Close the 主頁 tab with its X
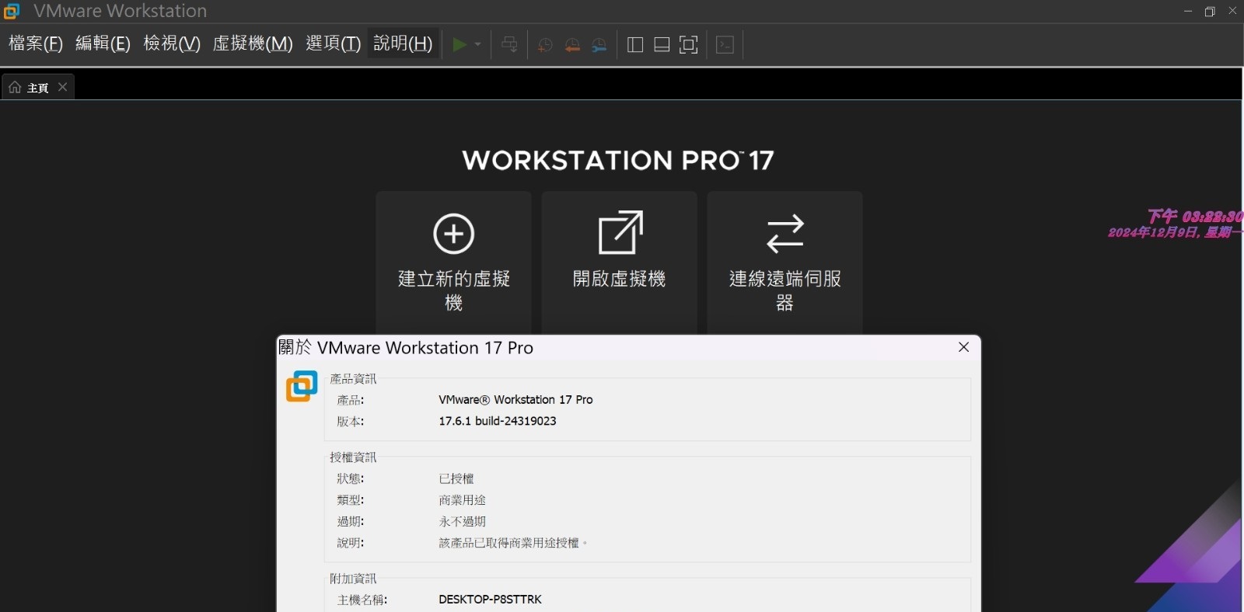 tap(63, 87)
